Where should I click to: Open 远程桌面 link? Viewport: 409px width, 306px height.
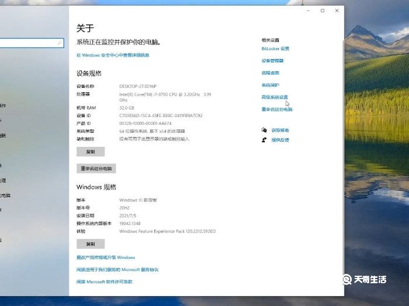coord(270,73)
